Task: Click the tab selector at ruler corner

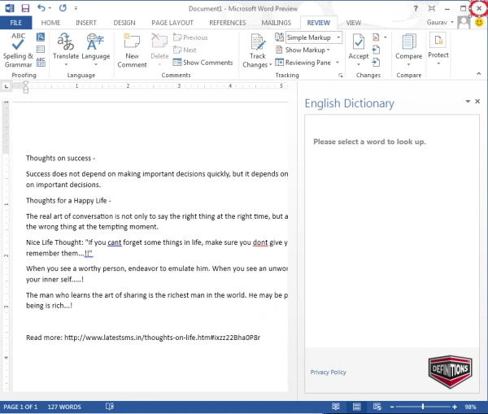Action: [x=7, y=86]
